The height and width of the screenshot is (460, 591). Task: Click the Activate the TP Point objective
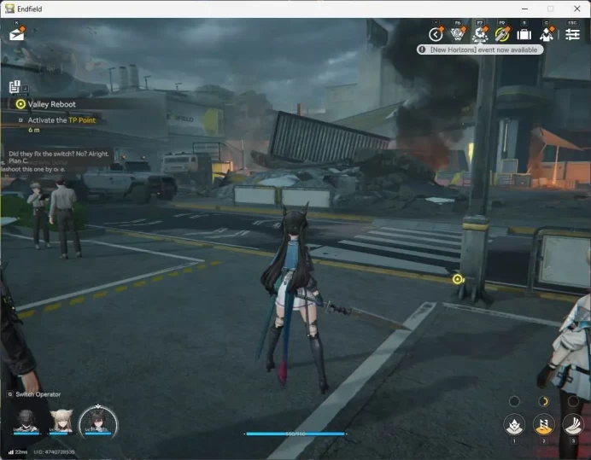click(x=61, y=120)
